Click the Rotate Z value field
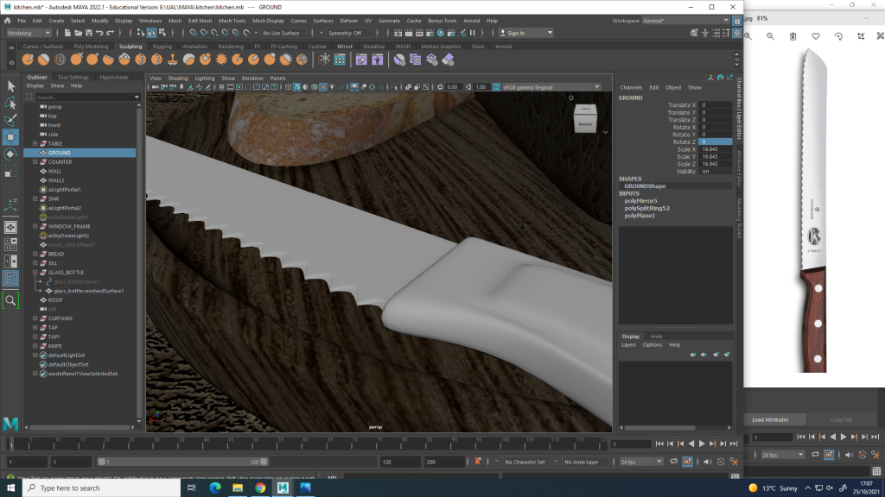The width and height of the screenshot is (885, 497). pyautogui.click(x=716, y=142)
